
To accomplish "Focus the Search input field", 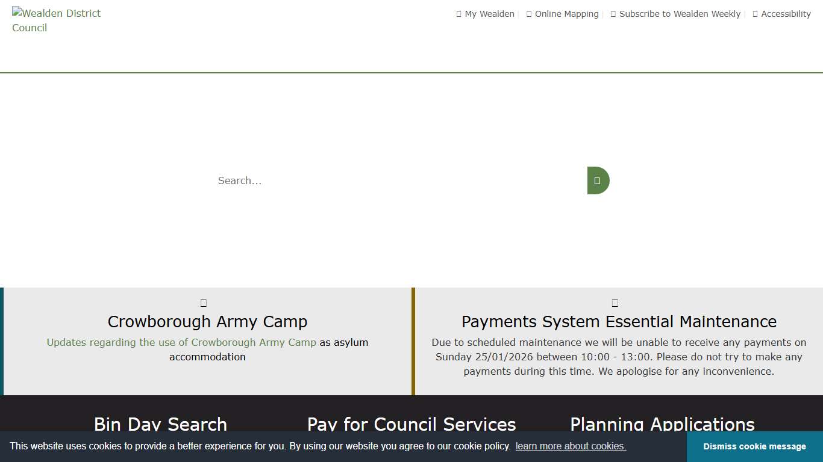I will coord(398,180).
